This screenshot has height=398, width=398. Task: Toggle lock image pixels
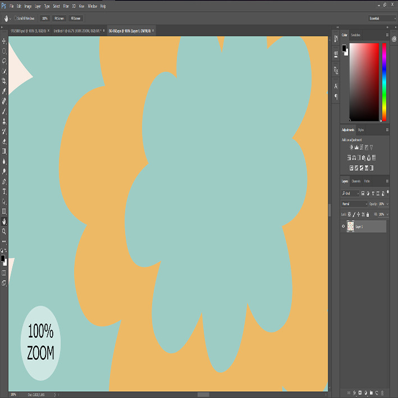[354, 214]
